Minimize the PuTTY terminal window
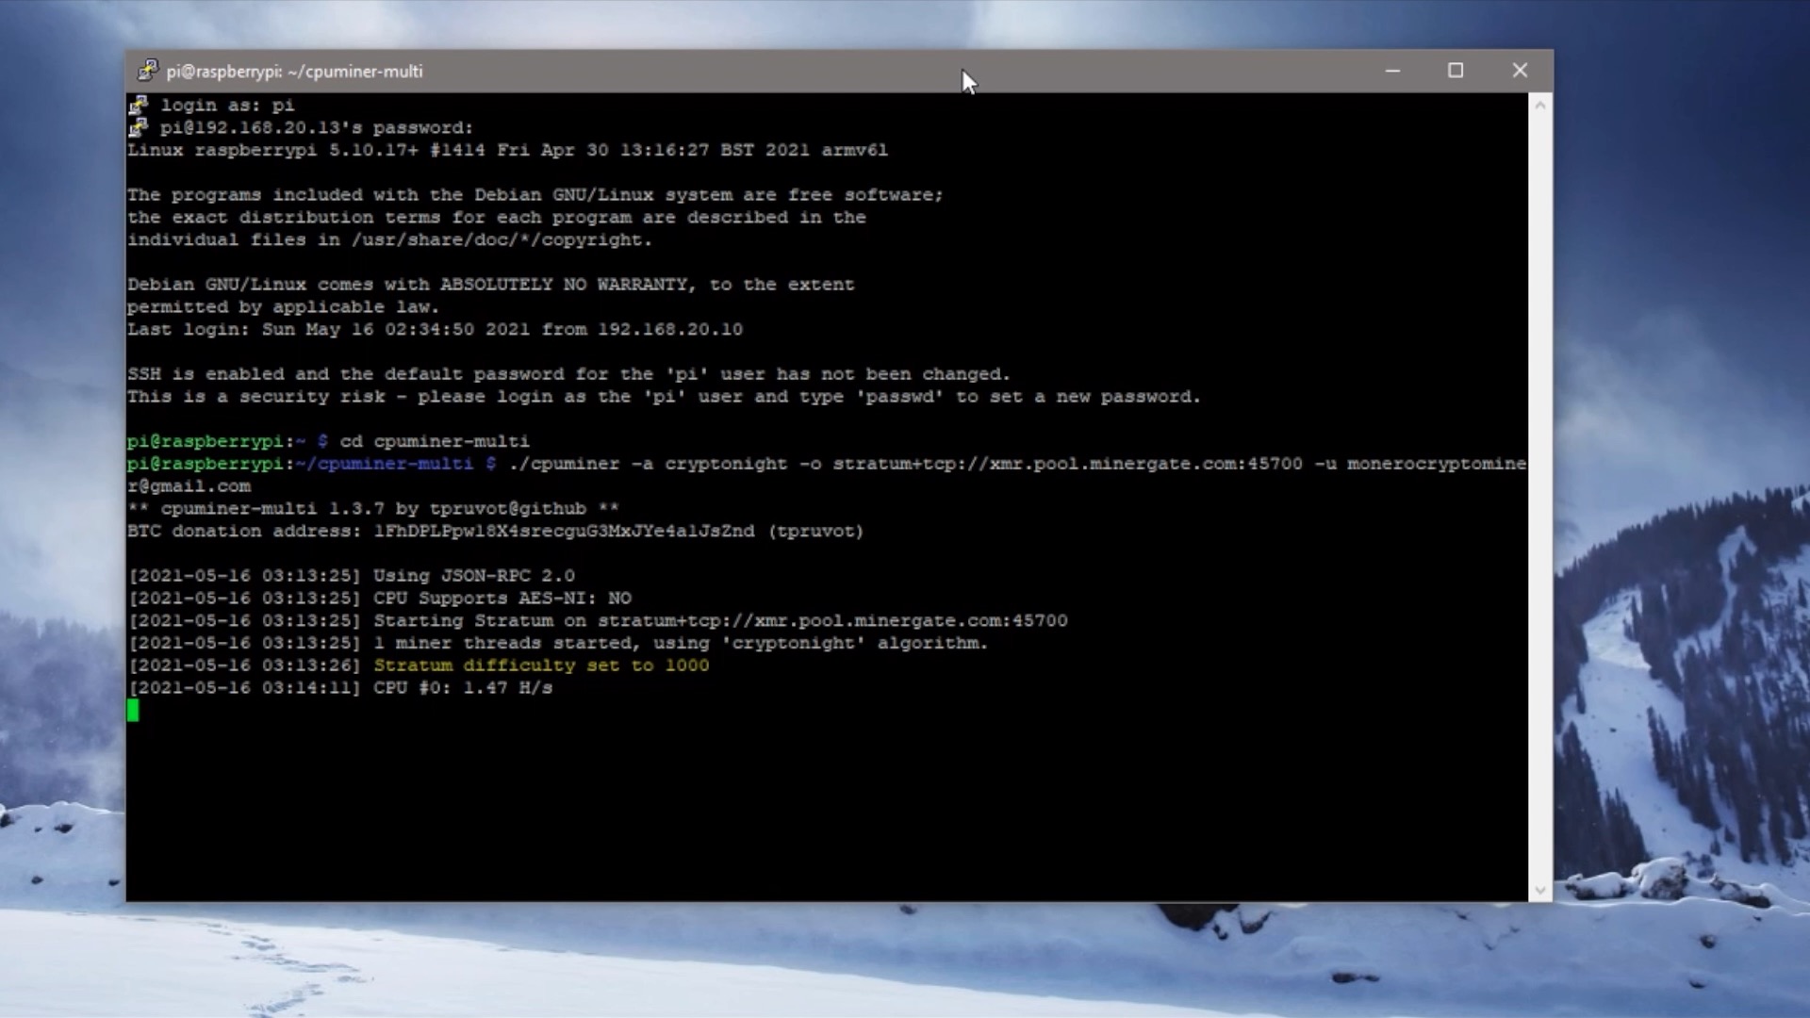This screenshot has height=1018, width=1810. pyautogui.click(x=1392, y=71)
